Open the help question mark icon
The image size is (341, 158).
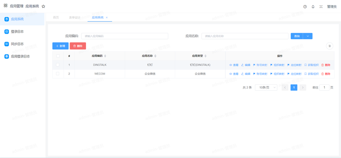click(x=305, y=7)
